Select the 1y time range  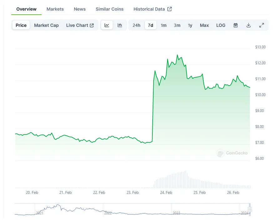click(x=190, y=25)
